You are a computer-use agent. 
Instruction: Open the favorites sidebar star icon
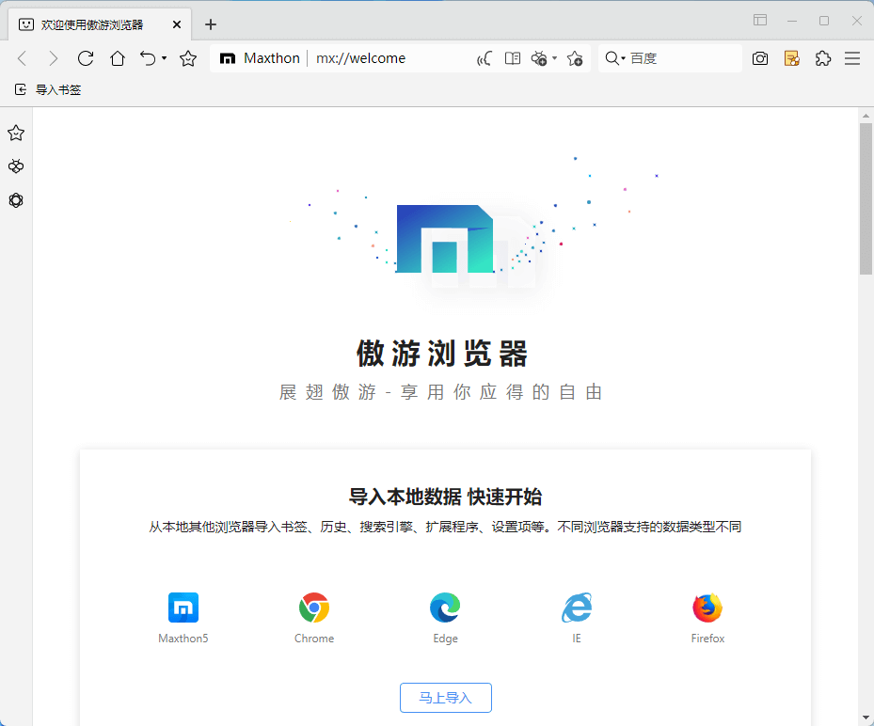click(16, 133)
